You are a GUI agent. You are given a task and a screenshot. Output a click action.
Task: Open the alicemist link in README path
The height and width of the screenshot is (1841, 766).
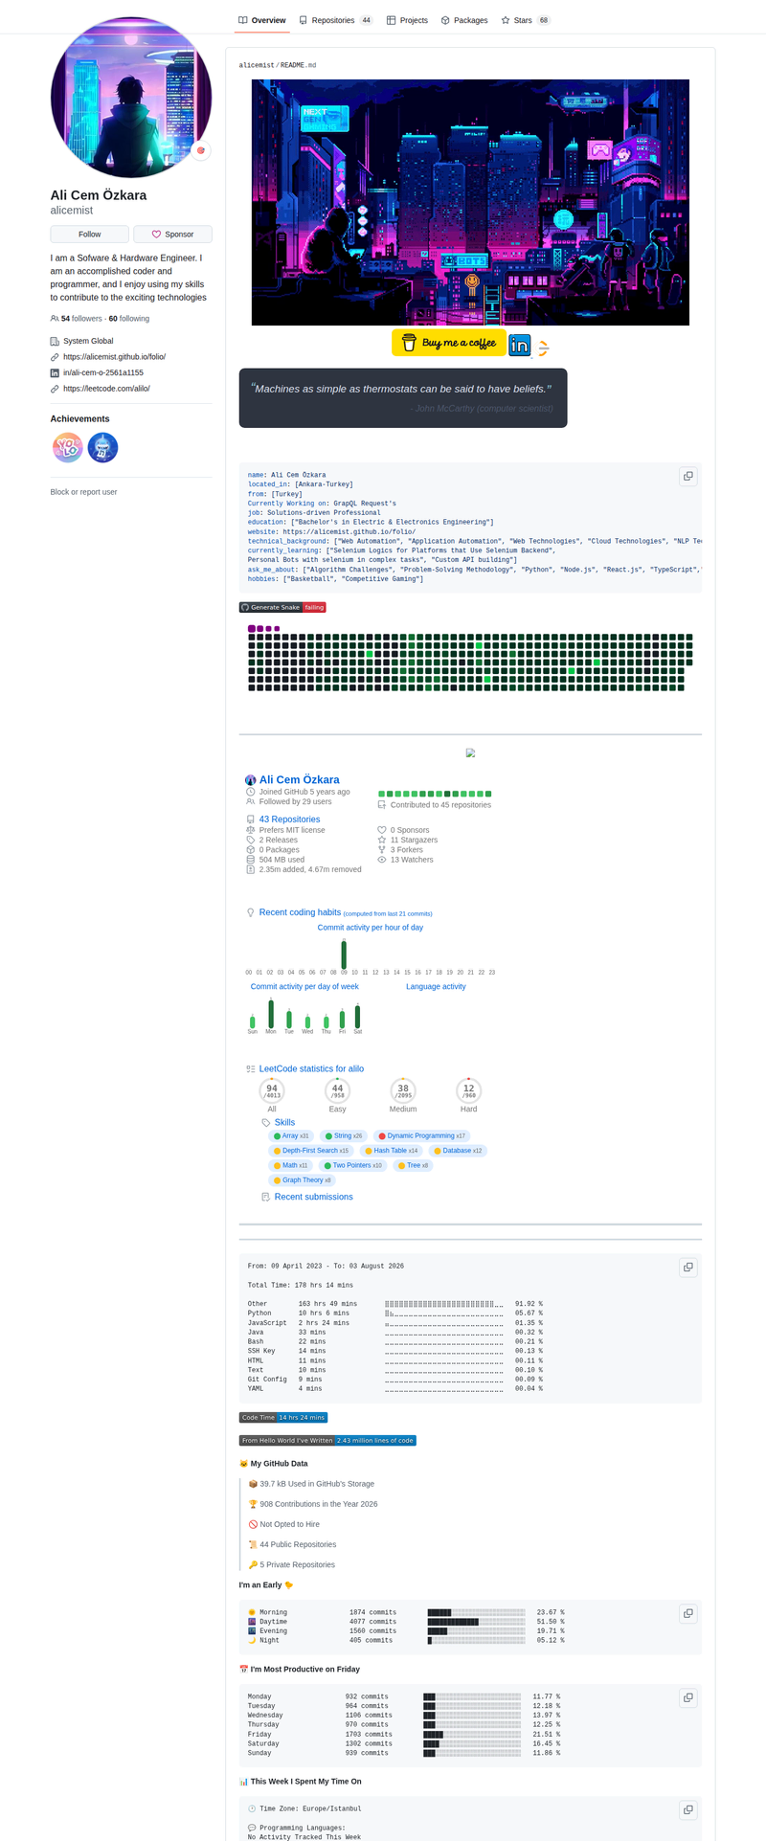pos(257,65)
